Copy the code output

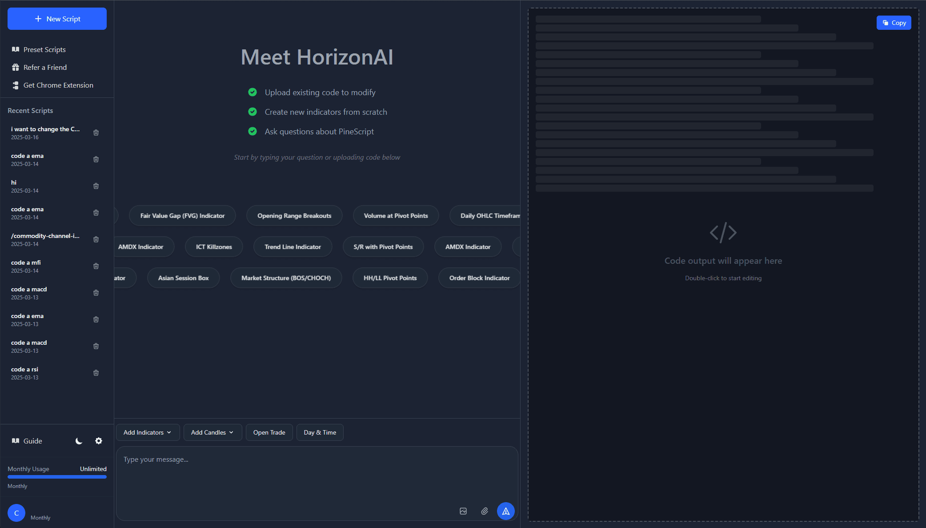pyautogui.click(x=894, y=23)
